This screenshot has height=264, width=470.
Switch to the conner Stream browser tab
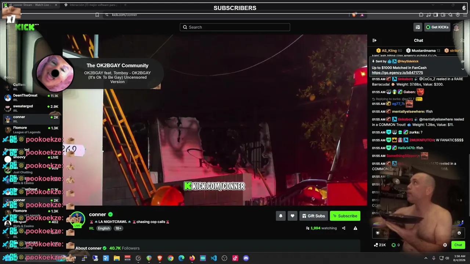pos(30,5)
